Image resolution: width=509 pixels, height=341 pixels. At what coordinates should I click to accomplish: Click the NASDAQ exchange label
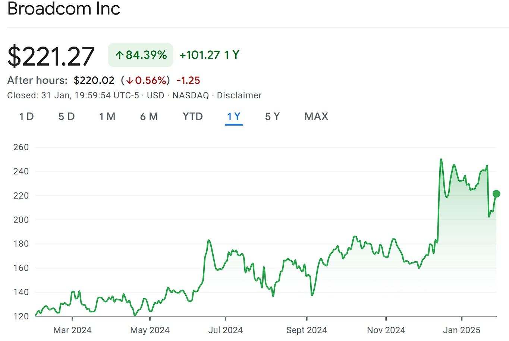[x=190, y=95]
